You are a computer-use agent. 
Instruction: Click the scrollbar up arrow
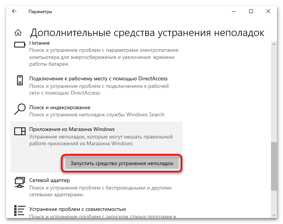[274, 44]
